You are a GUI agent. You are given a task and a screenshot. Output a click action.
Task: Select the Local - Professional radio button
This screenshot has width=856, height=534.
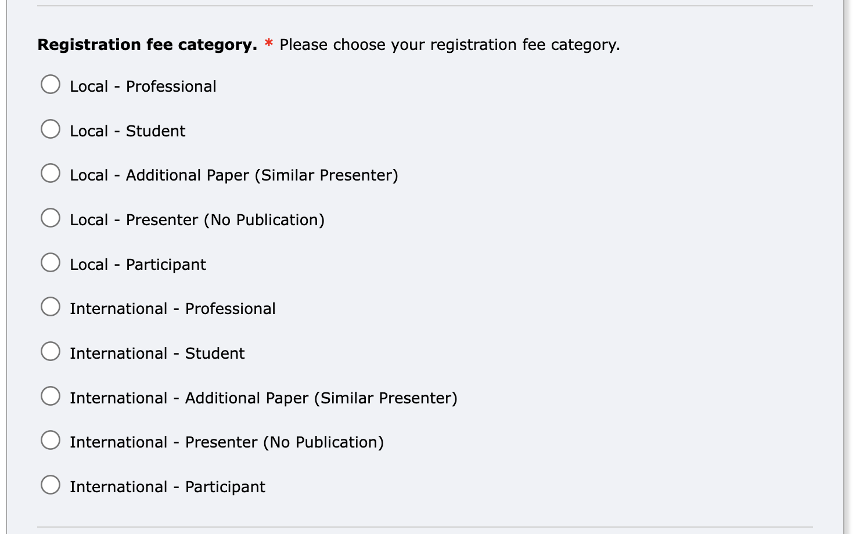point(51,84)
